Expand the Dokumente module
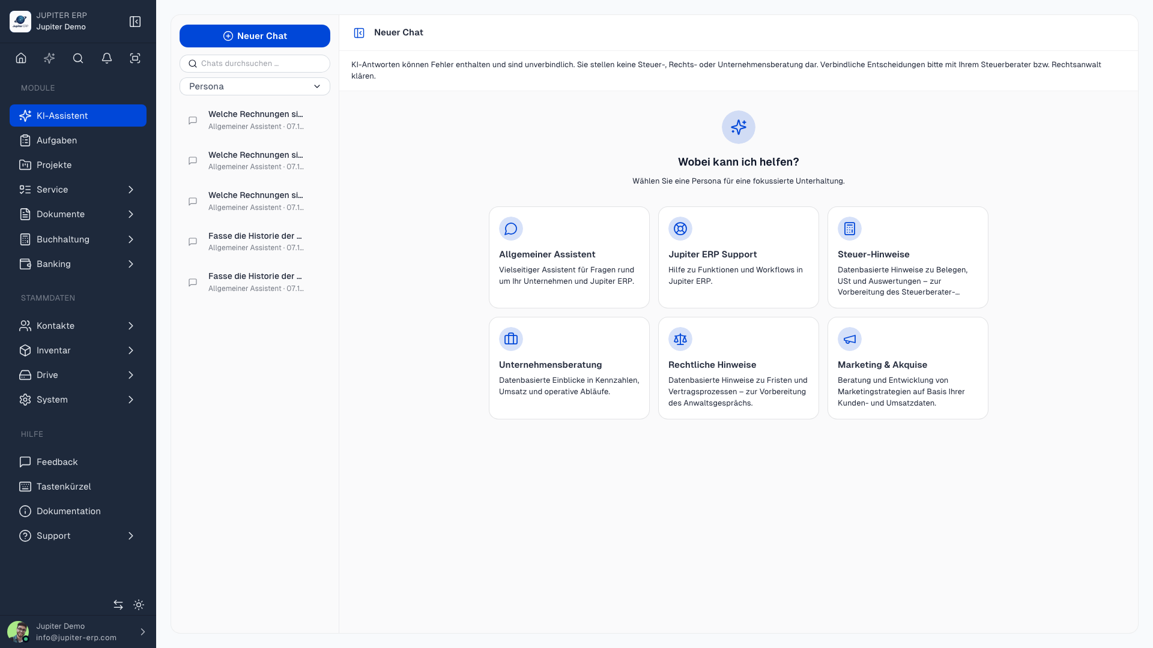This screenshot has width=1153, height=648. coord(78,214)
